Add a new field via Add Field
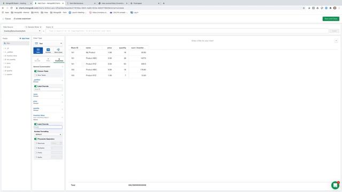The height and width of the screenshot is (192, 342). coord(25,38)
